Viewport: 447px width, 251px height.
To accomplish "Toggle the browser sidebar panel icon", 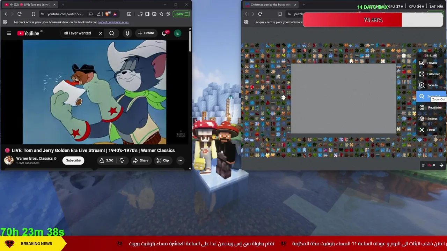I will (x=147, y=14).
